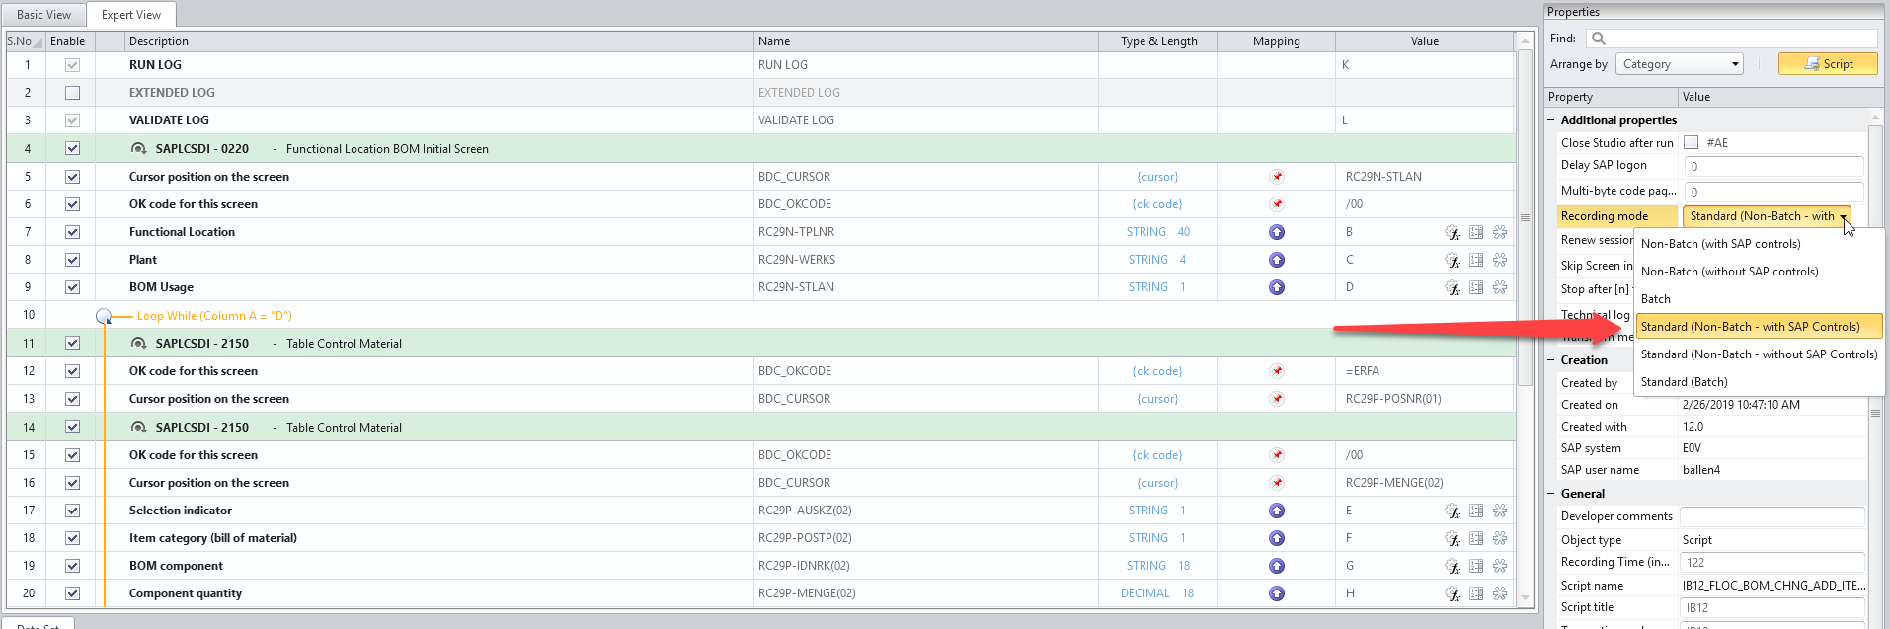Open the Arrange by Category dropdown
Screen dimensions: 1890x629
1680,64
